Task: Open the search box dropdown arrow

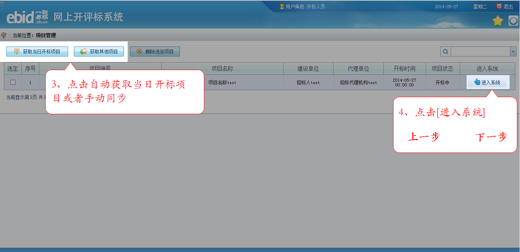Action: [x=513, y=51]
